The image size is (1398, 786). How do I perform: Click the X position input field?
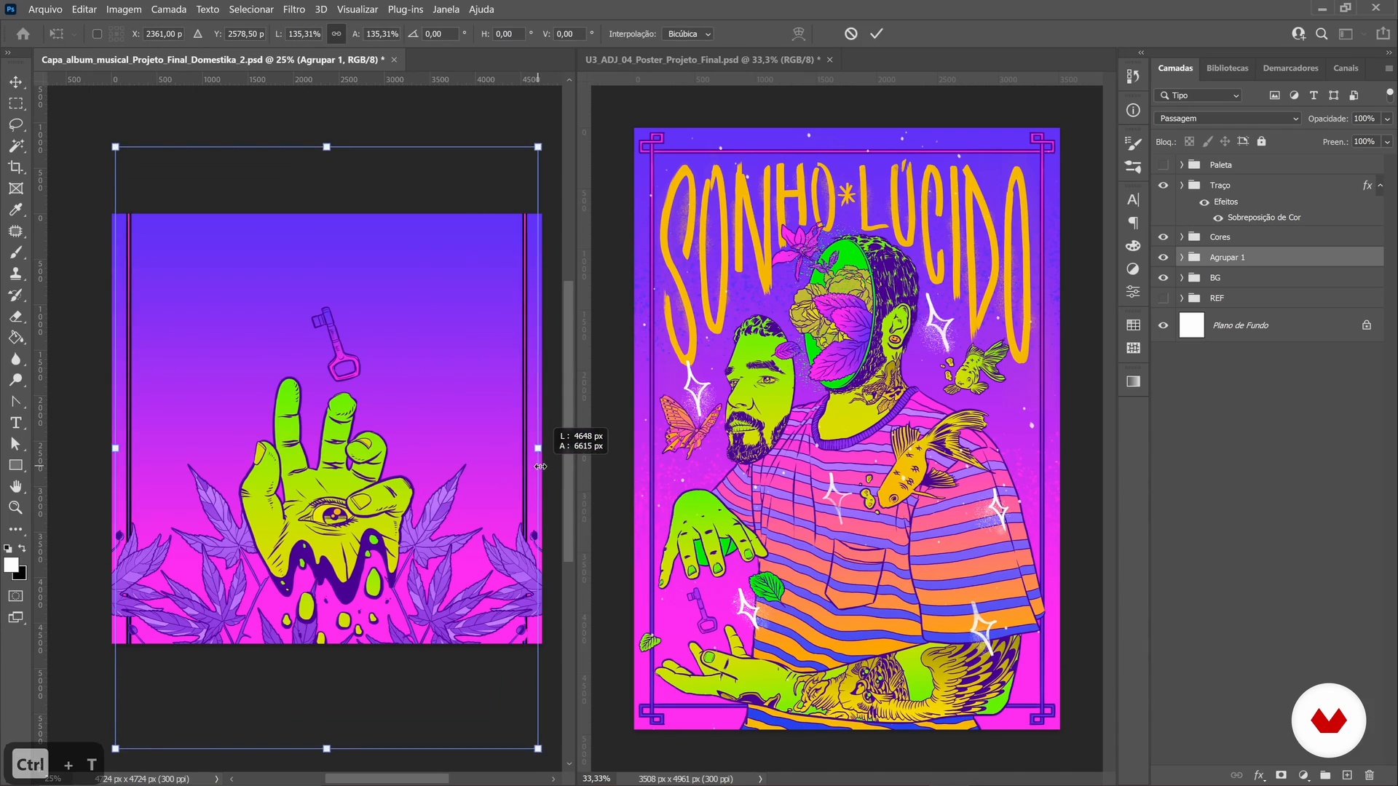coord(164,33)
